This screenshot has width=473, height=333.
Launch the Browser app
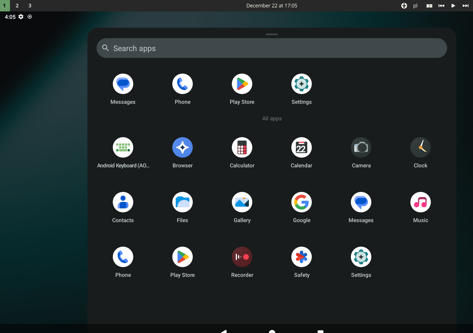point(182,148)
